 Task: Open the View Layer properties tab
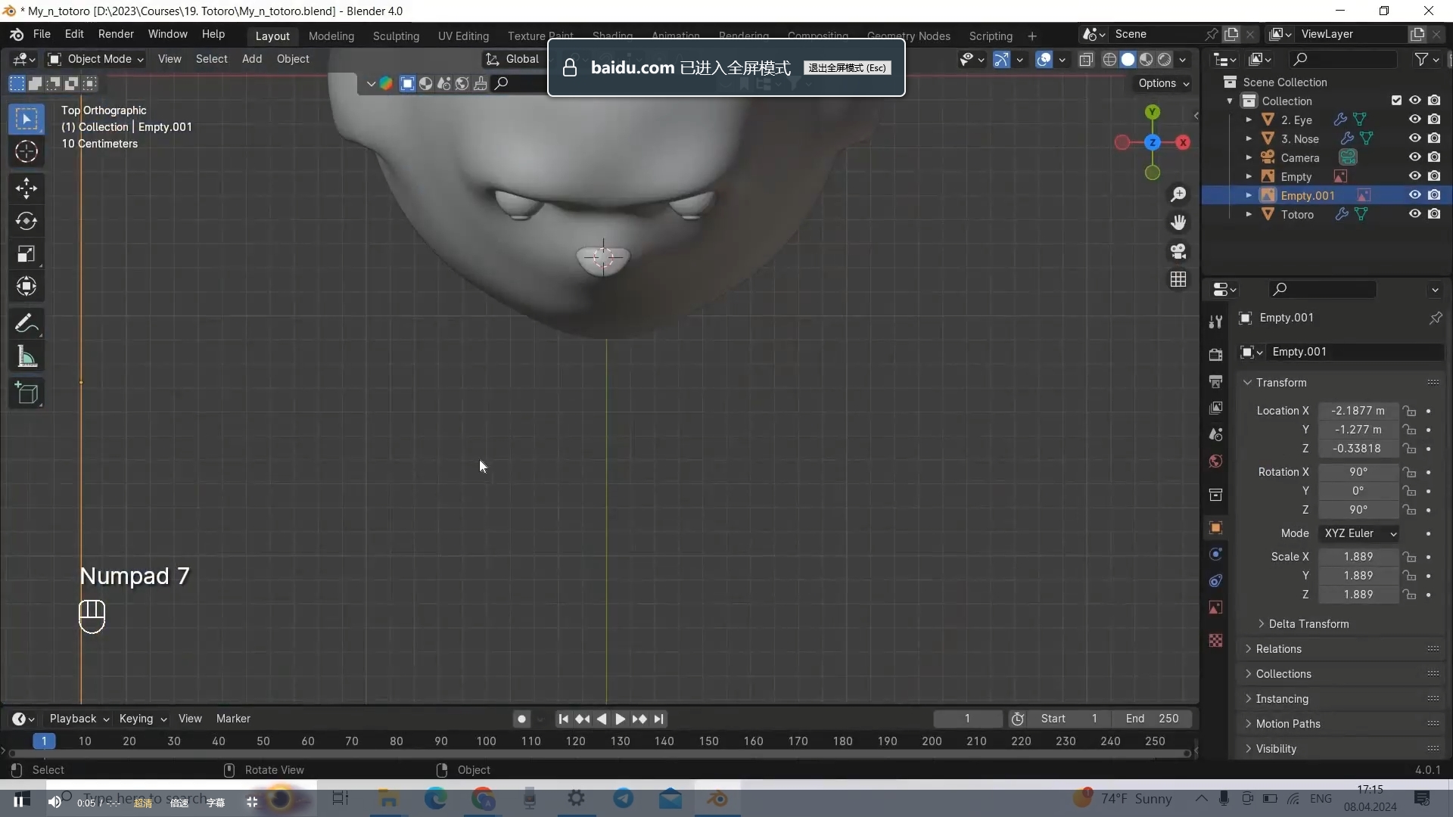[1215, 408]
